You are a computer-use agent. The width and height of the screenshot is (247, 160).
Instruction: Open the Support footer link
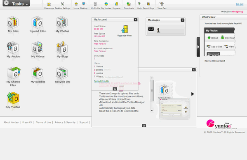click(84, 122)
